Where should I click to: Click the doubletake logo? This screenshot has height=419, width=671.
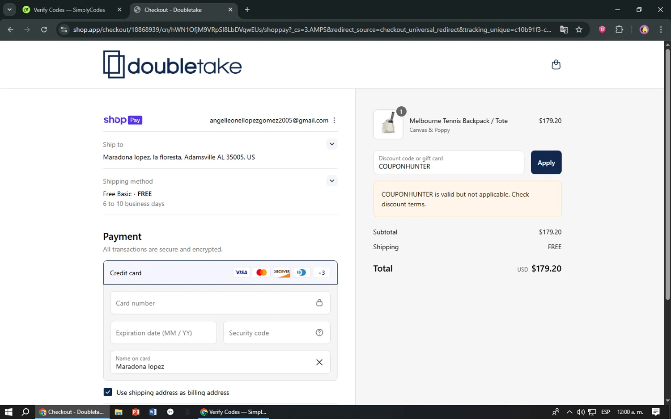click(x=172, y=65)
